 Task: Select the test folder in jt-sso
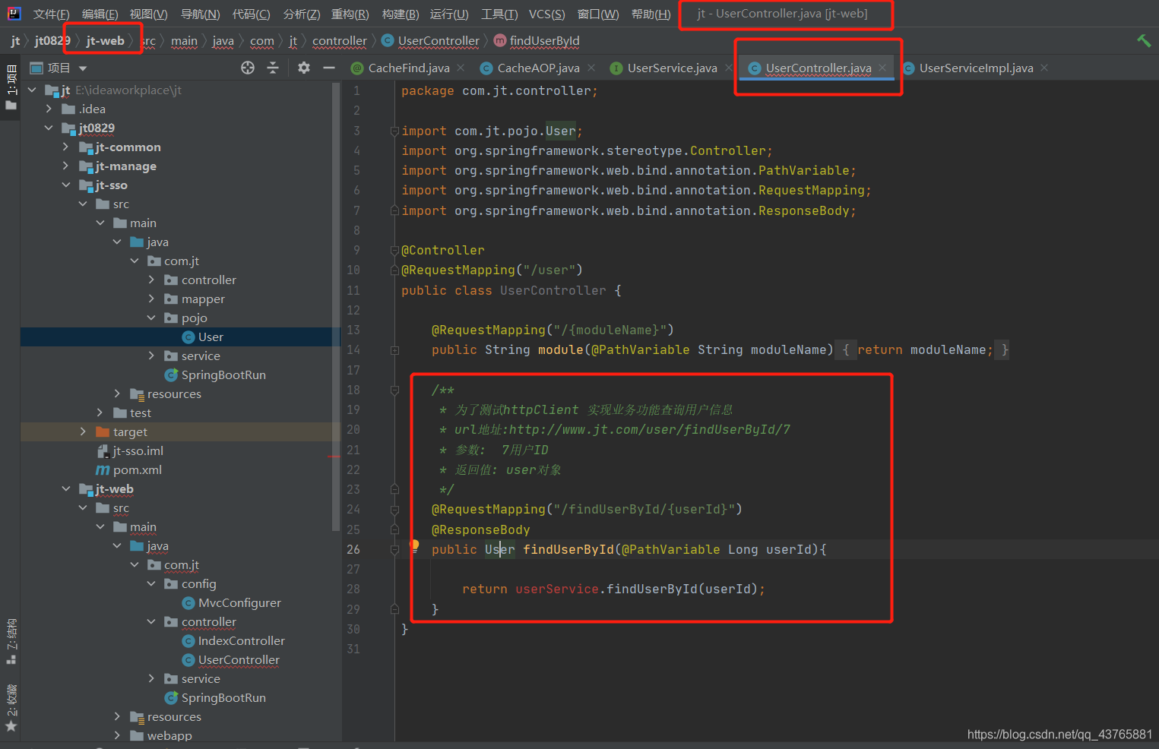(132, 412)
